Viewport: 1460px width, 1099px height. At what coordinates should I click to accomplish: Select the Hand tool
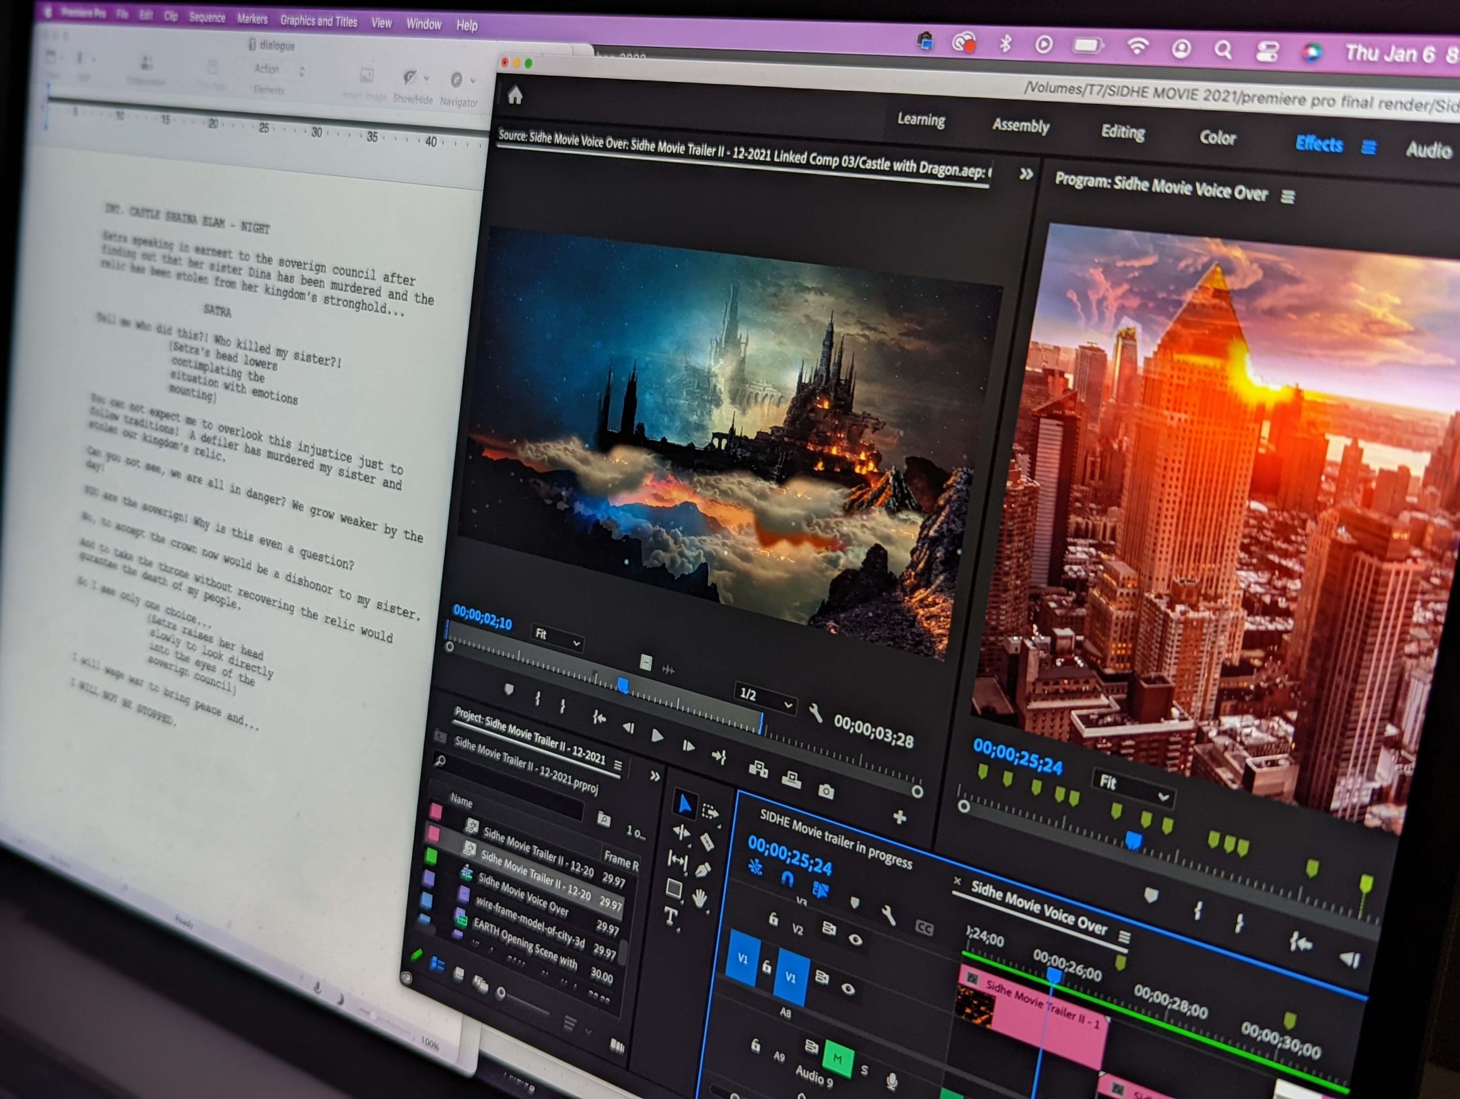point(699,898)
